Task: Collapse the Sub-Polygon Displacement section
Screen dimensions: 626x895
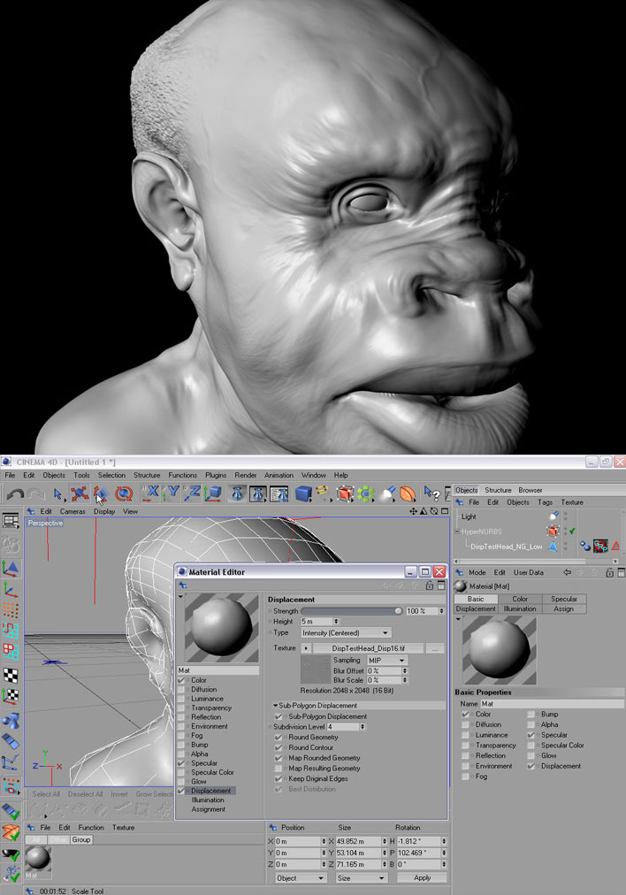Action: click(275, 705)
